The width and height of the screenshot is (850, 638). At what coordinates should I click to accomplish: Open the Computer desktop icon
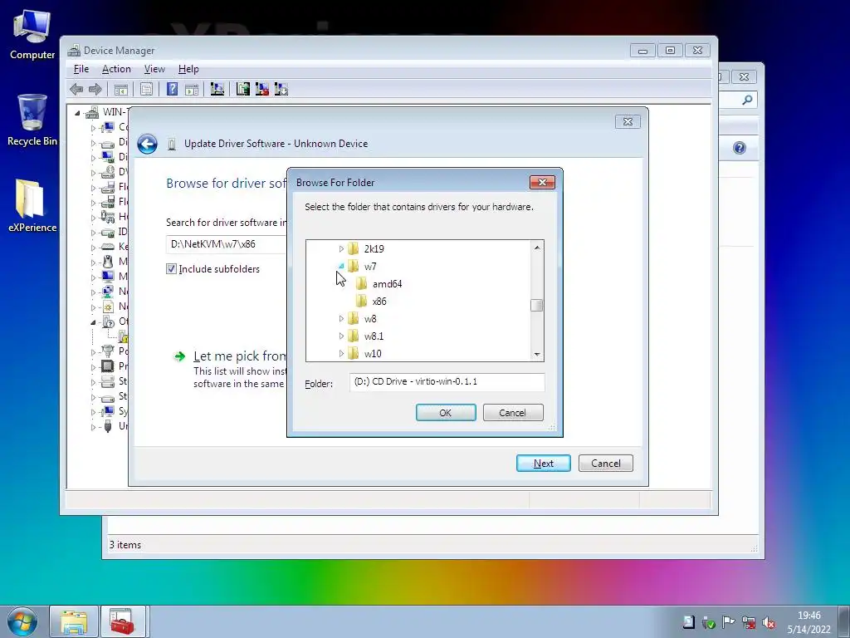(32, 35)
